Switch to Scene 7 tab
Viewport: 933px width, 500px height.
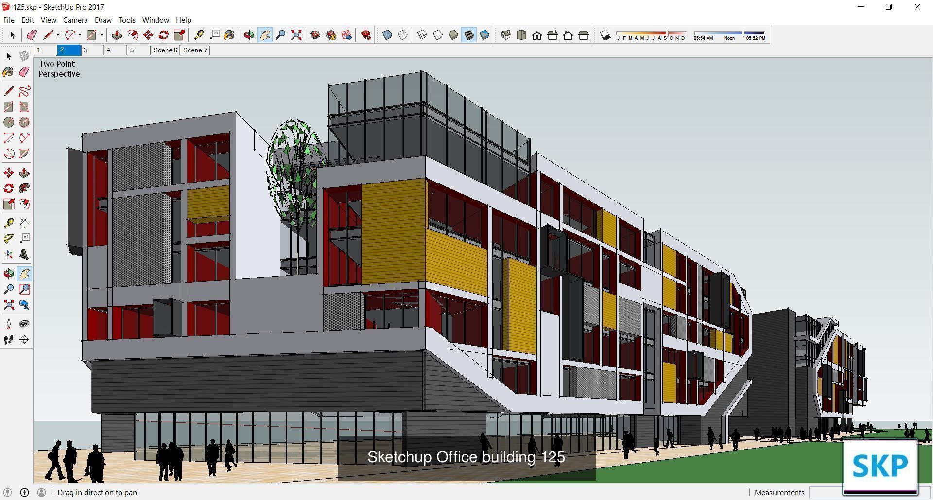tap(195, 50)
